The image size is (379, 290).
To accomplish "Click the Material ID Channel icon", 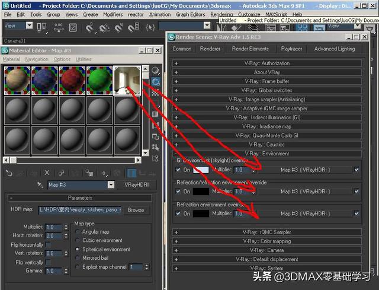I will [104, 173].
